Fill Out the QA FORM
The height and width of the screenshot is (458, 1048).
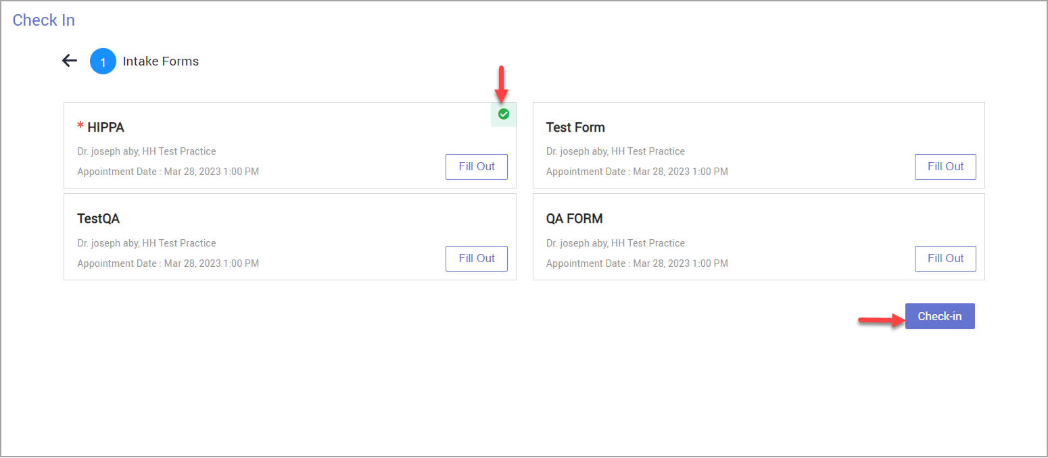[x=945, y=258]
